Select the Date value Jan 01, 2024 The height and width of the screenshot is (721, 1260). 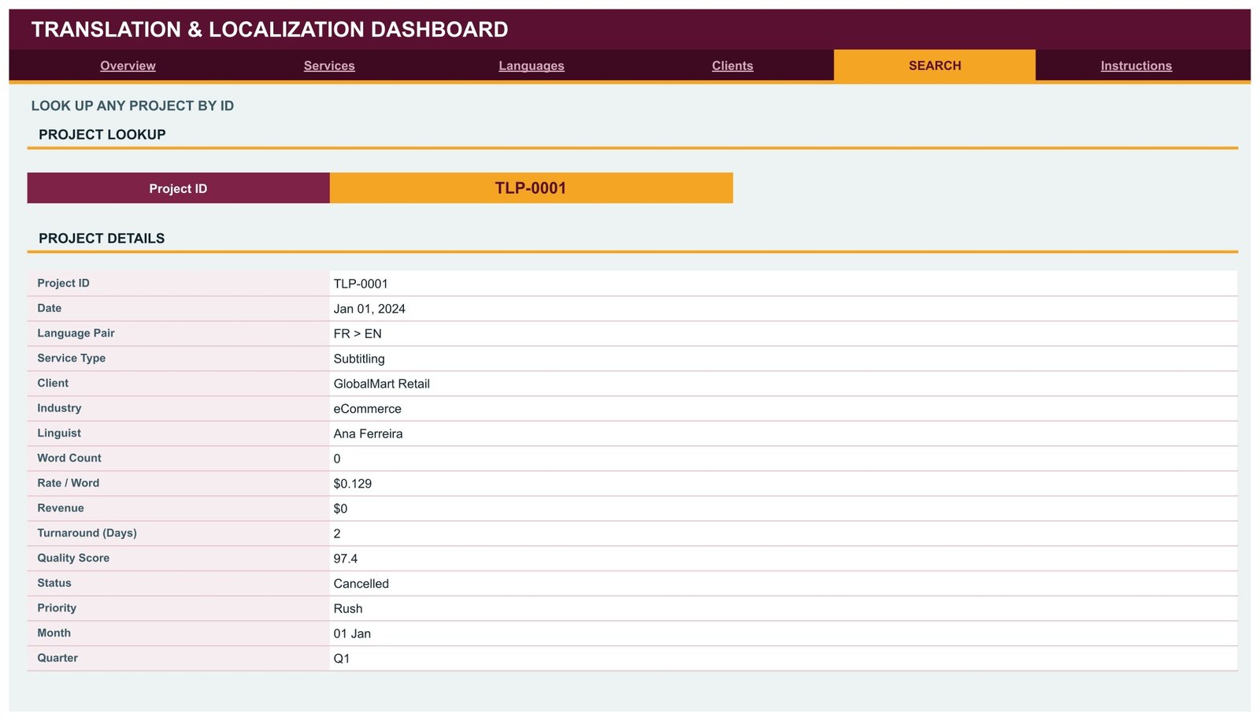pos(369,309)
